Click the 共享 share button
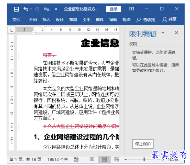Screen dimensions: 190x165 [169, 20]
